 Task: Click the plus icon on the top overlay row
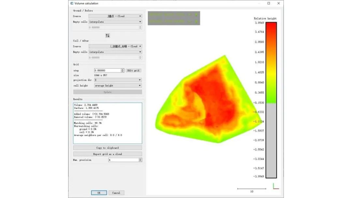196,15
